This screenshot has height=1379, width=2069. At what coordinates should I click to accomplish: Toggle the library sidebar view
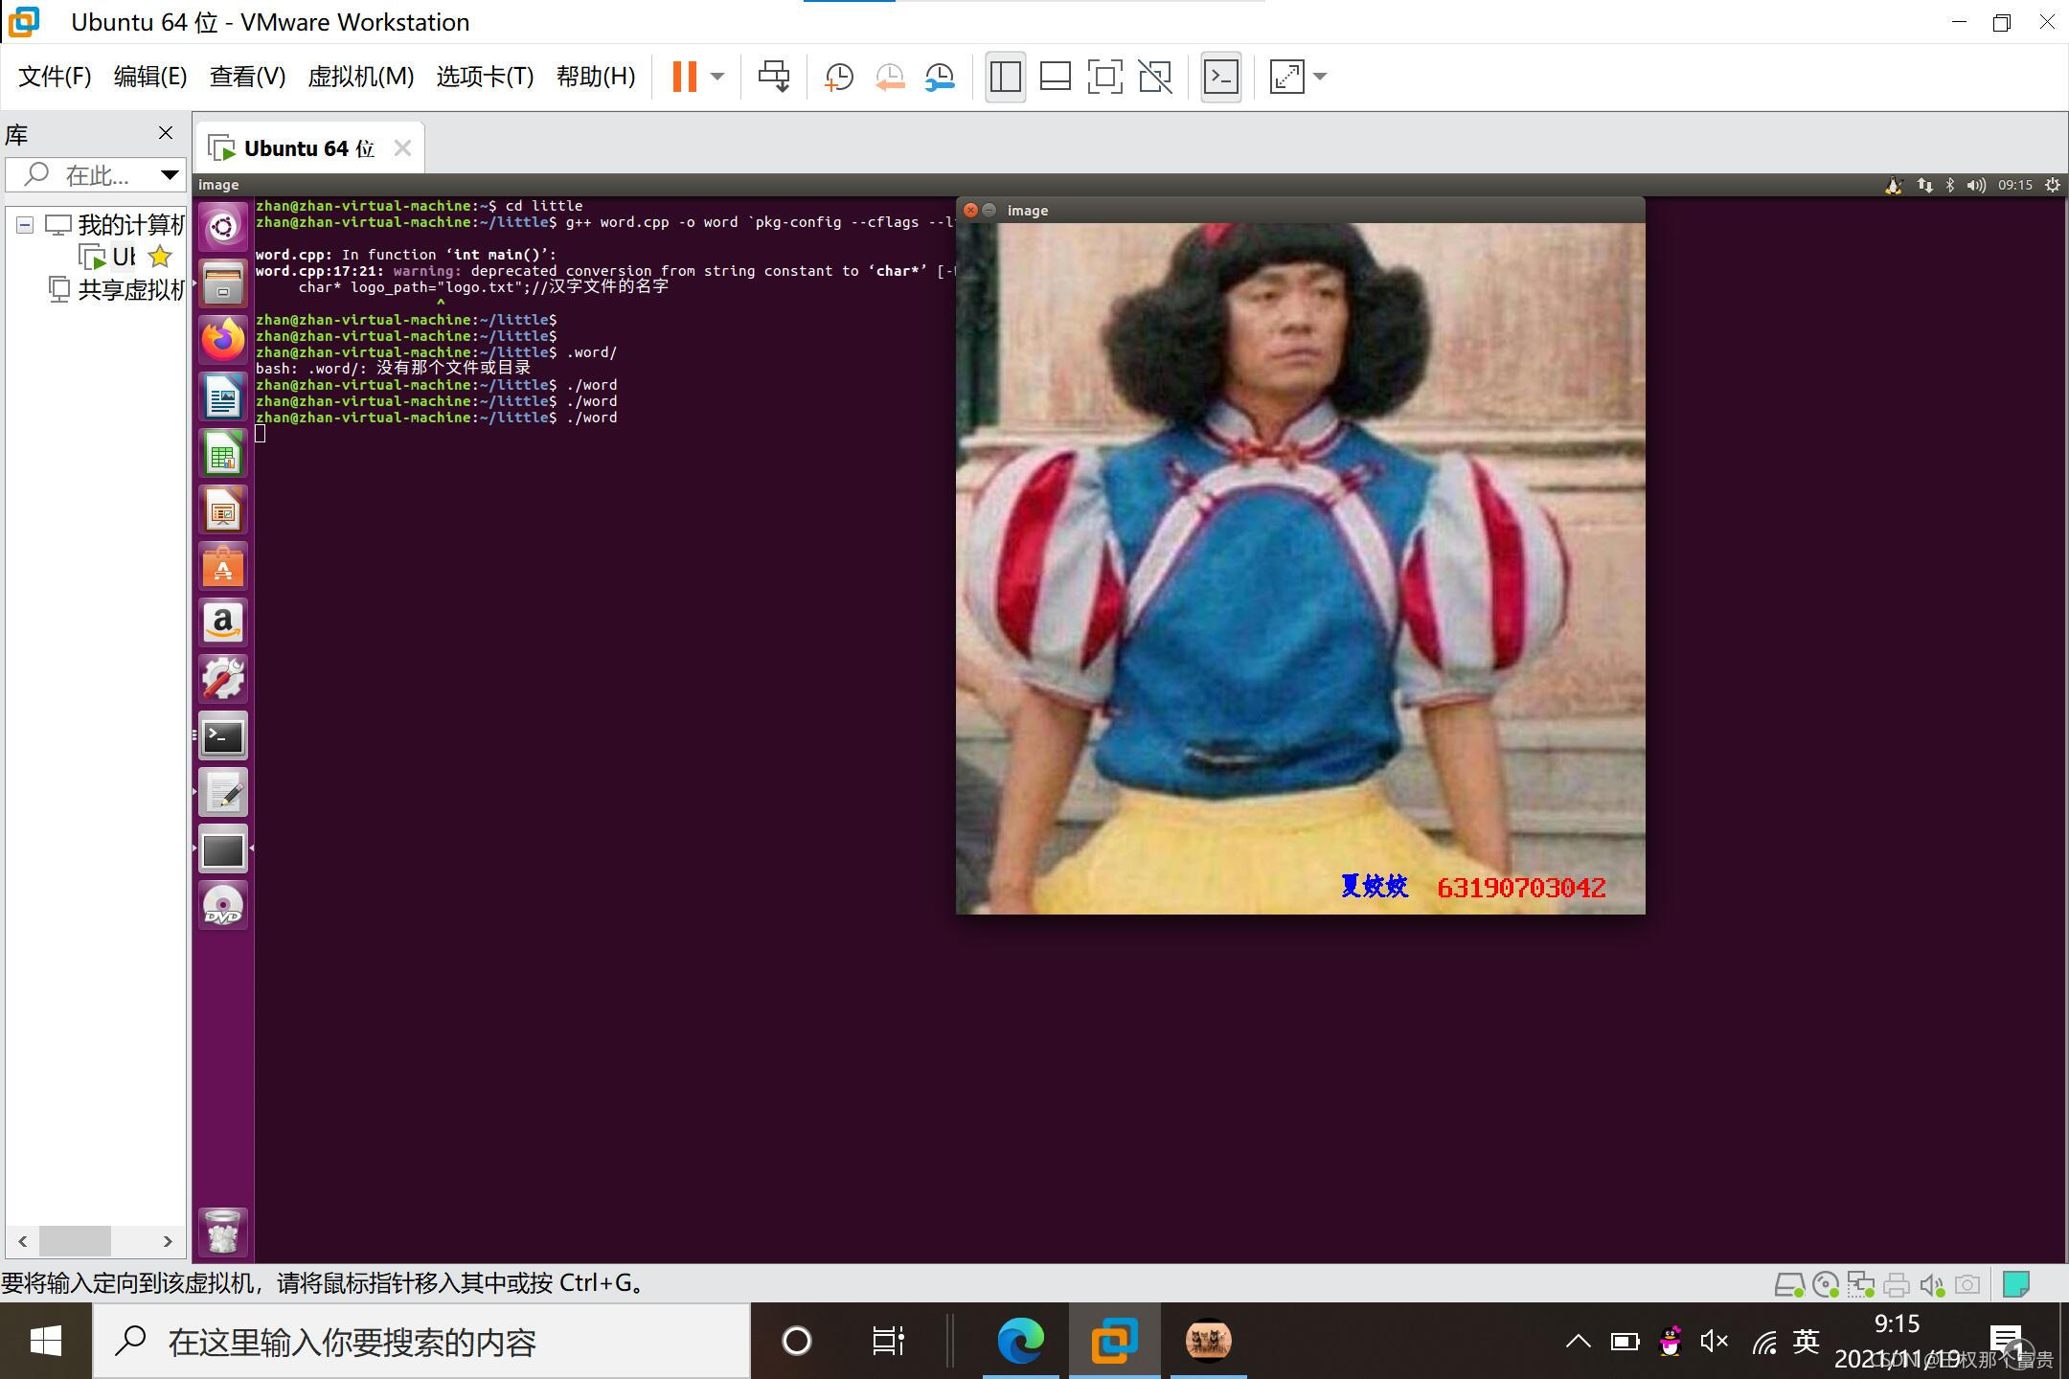pyautogui.click(x=1005, y=77)
